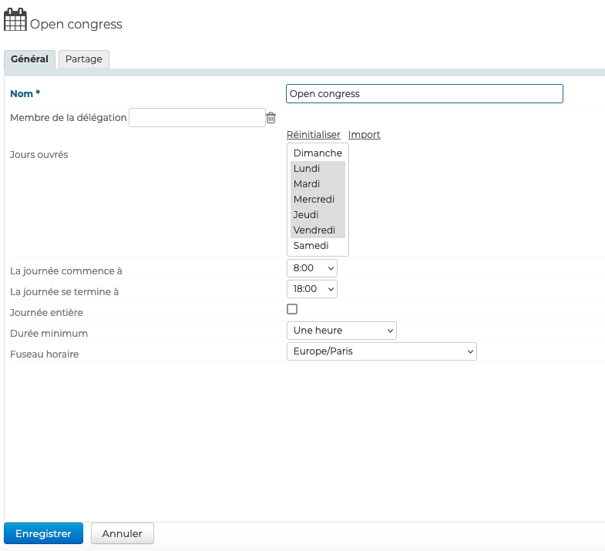The image size is (605, 551).
Task: Select Dimanche in working days list
Action: tap(318, 153)
